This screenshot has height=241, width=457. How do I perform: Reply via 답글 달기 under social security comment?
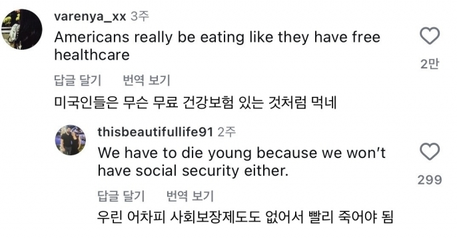click(x=121, y=196)
